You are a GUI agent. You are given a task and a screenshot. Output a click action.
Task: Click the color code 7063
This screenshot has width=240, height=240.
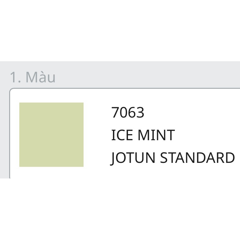[128, 112]
